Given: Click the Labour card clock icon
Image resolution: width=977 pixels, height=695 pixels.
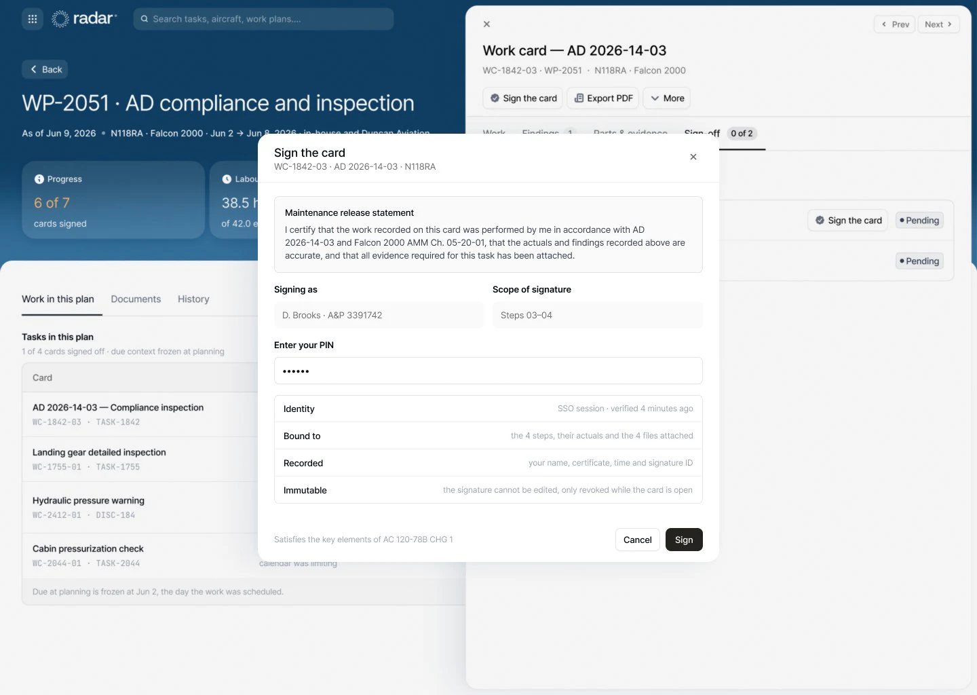Looking at the screenshot, I should point(227,179).
